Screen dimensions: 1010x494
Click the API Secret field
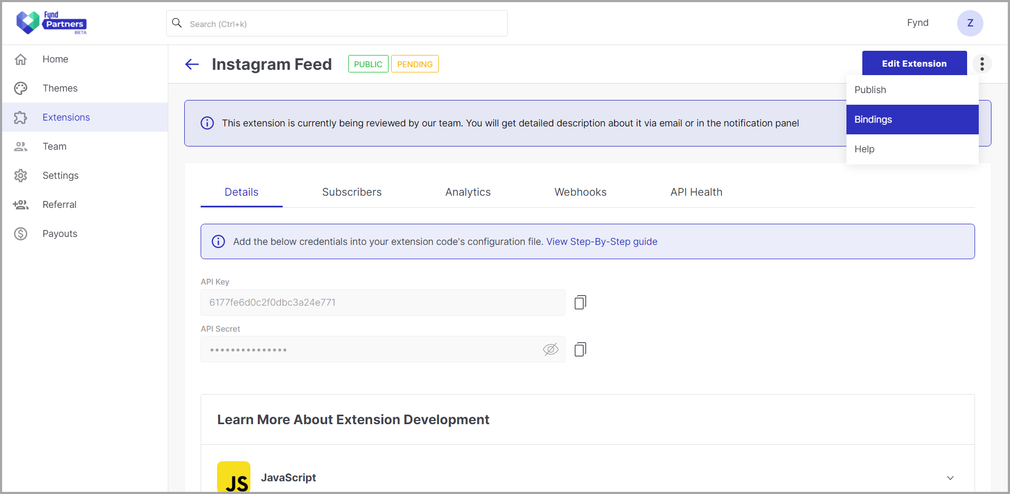pos(383,349)
